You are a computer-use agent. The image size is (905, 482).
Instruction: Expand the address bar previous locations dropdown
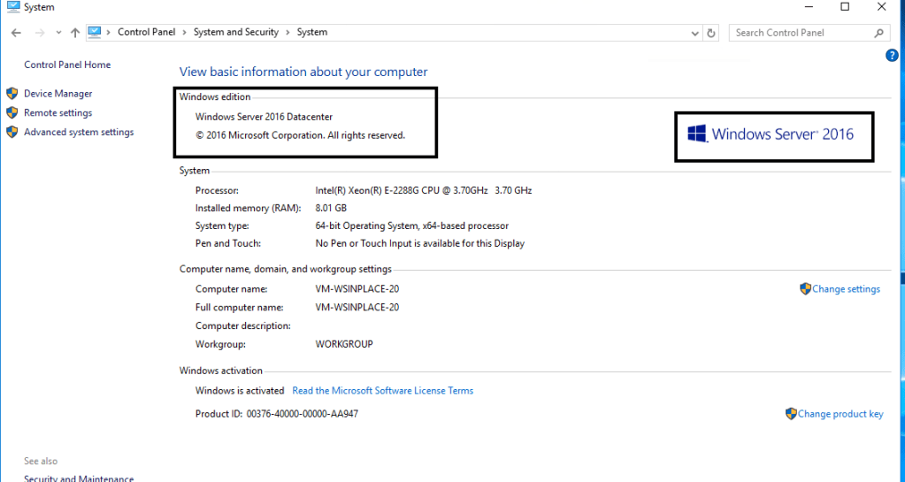(695, 33)
